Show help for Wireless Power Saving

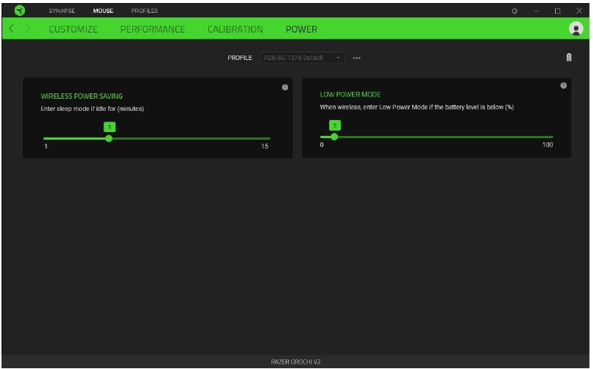(x=285, y=87)
